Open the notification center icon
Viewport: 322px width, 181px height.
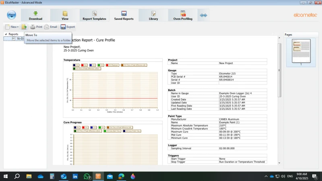coord(314,176)
